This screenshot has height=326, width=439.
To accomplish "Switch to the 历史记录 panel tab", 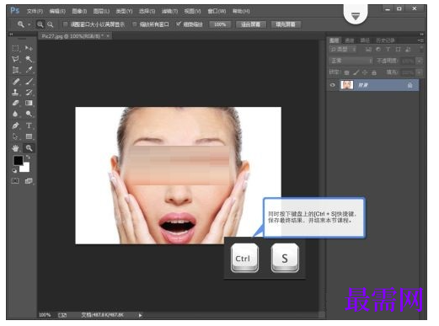I will (x=385, y=40).
